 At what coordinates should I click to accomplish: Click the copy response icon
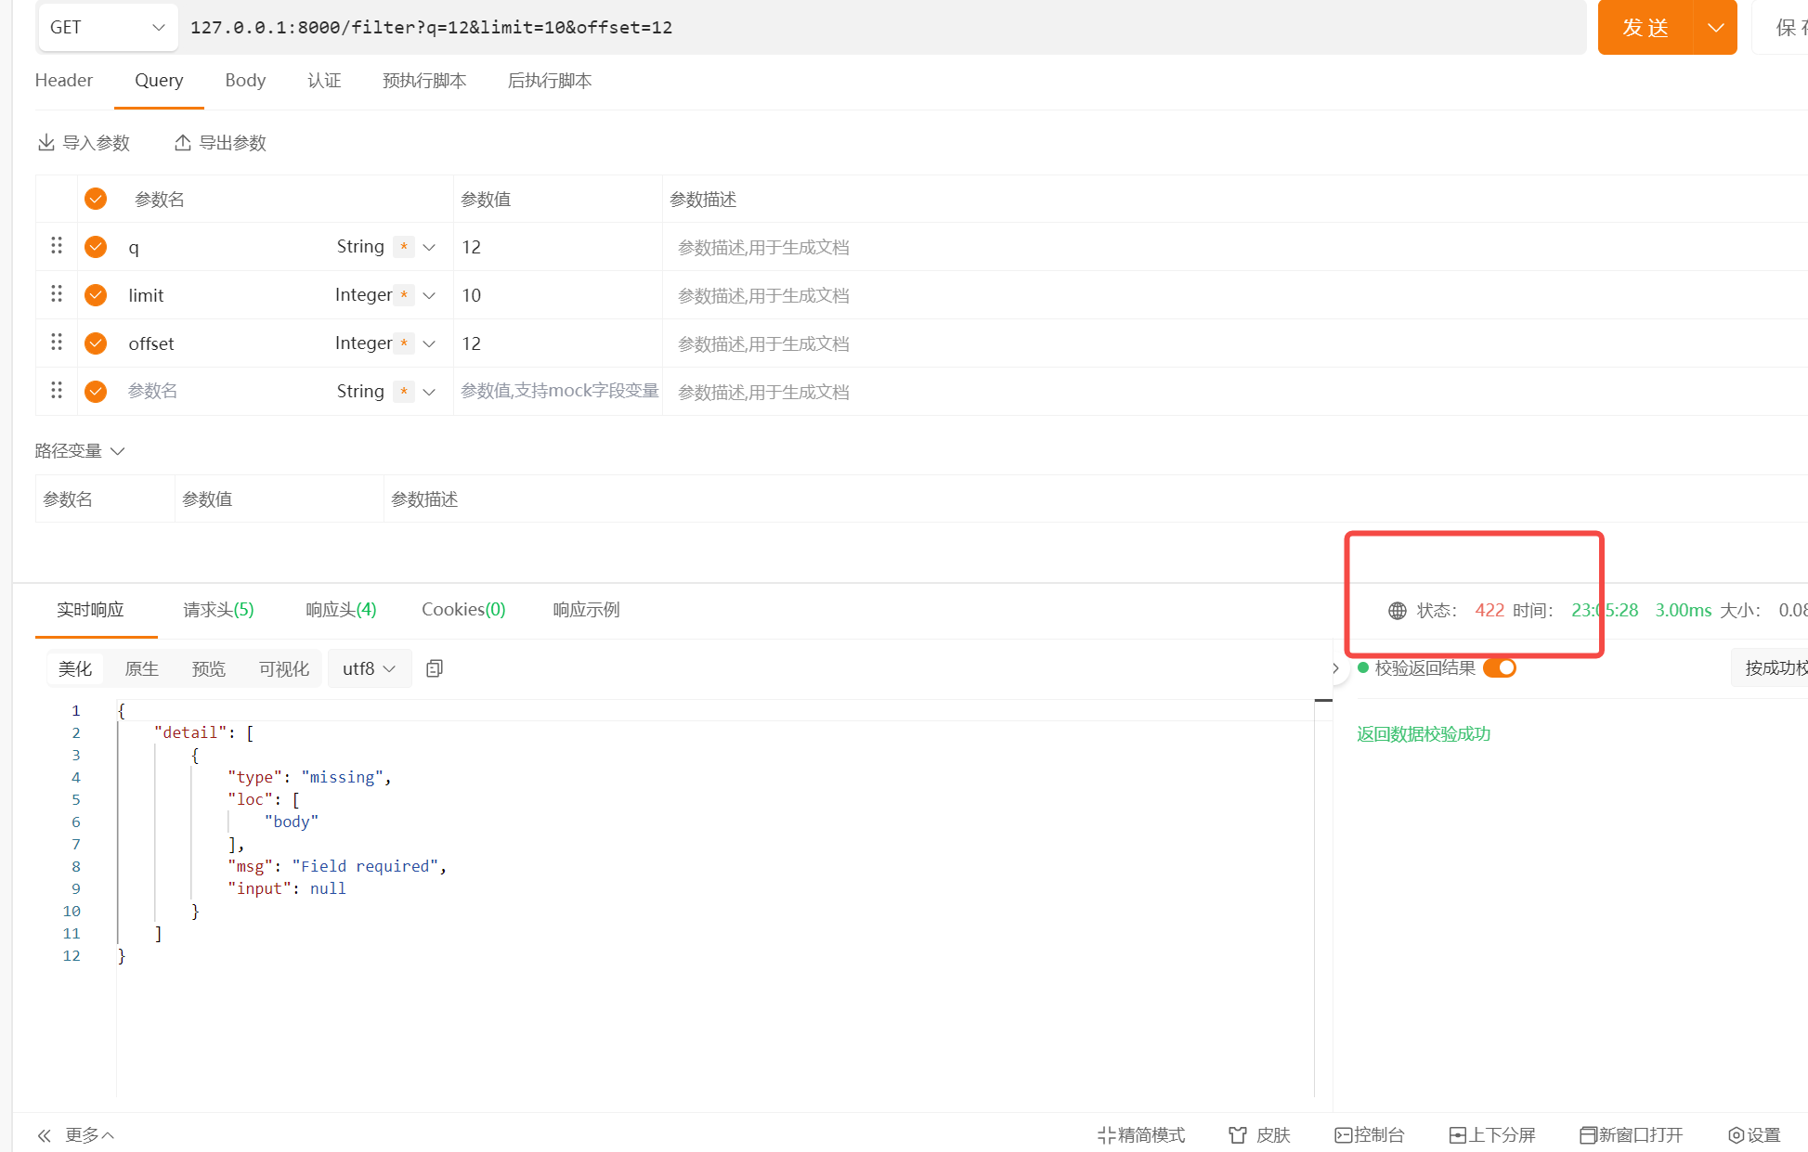(x=434, y=668)
